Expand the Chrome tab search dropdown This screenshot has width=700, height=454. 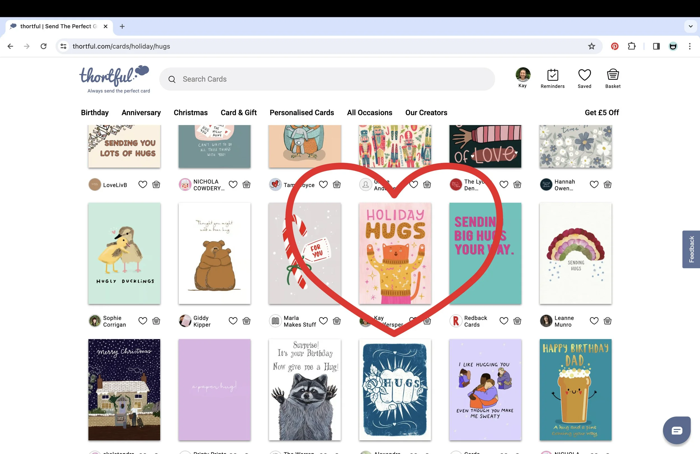click(690, 27)
